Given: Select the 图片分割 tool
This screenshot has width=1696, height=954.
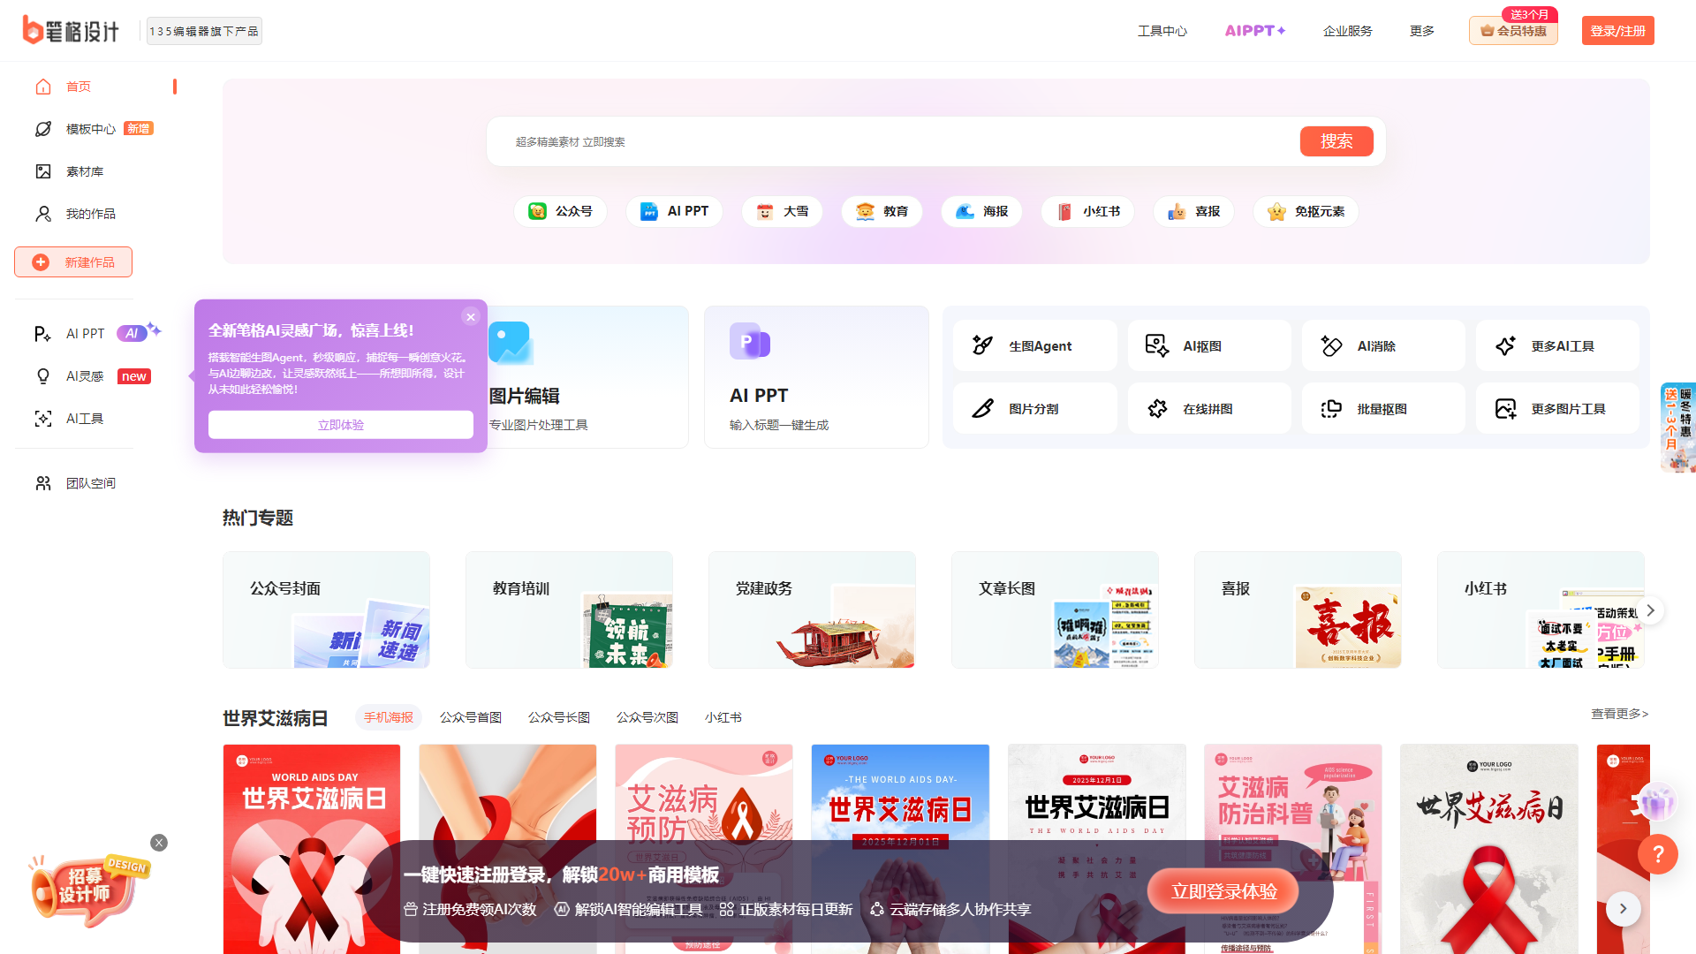Looking at the screenshot, I should pos(1033,408).
